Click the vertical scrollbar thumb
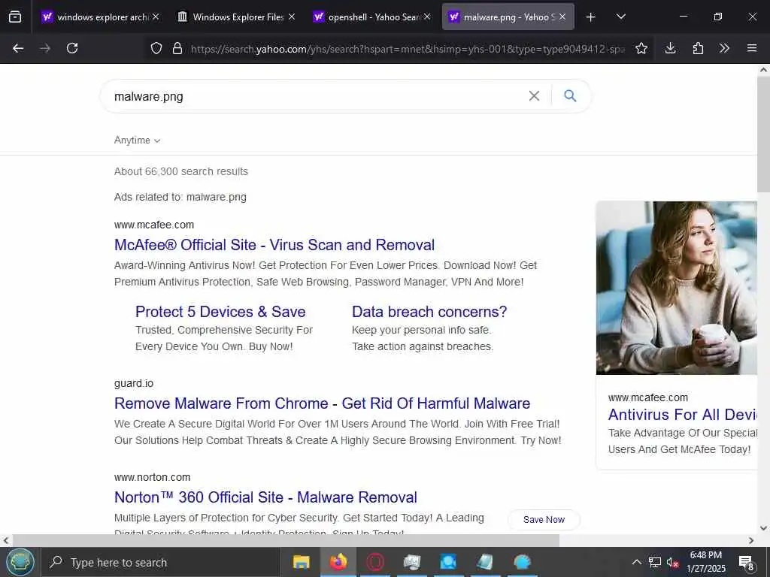 click(763, 134)
